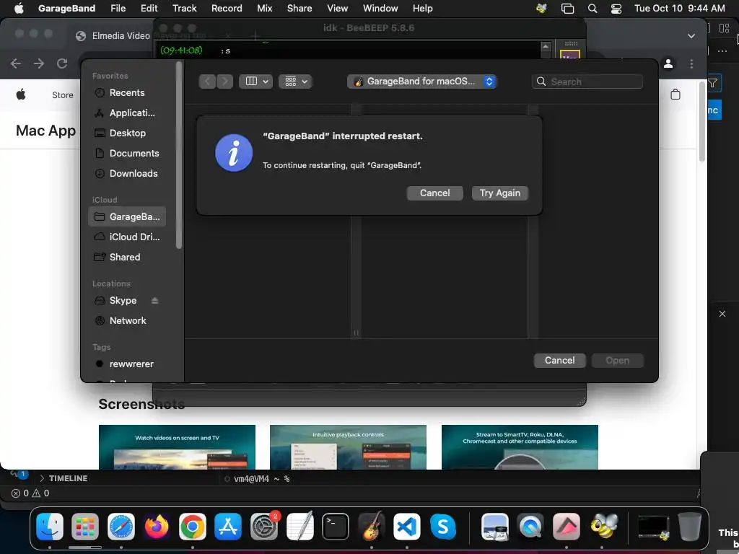Open the Edit menu

tap(149, 8)
